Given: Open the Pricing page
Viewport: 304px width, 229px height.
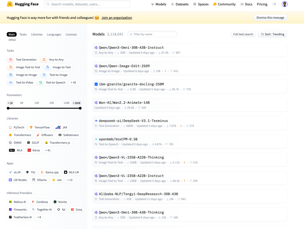Looking at the screenshot, I should (262, 4).
